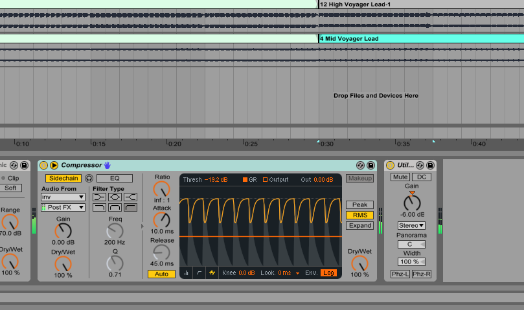The image size is (524, 310).
Task: Open the Audio From 'inv' dropdown
Action: (63, 197)
